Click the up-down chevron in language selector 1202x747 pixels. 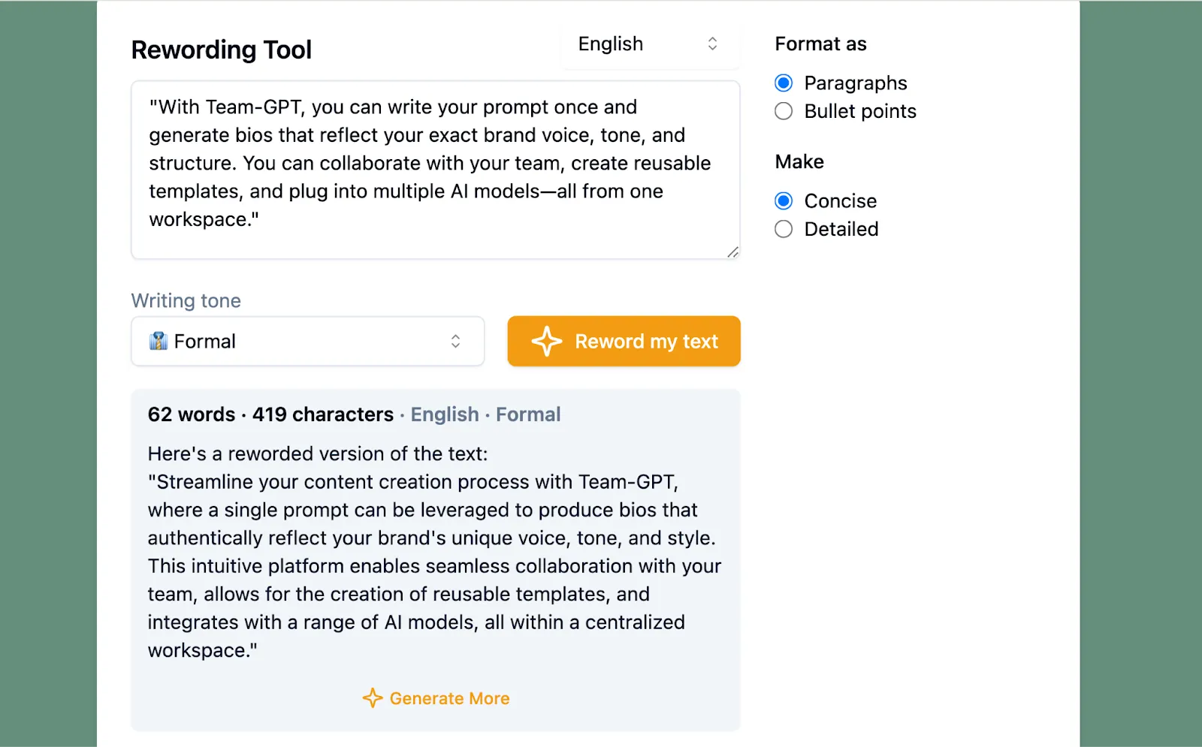point(712,44)
